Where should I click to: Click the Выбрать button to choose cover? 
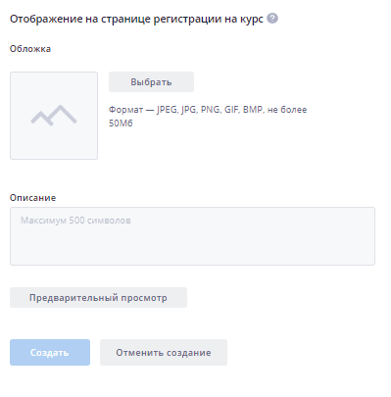(151, 82)
